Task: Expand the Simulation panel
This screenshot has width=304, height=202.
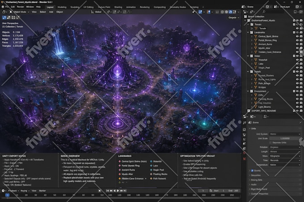Action: (256, 175)
